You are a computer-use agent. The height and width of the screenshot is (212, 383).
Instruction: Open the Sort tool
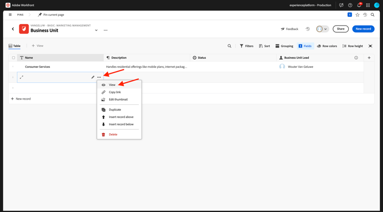(x=265, y=46)
